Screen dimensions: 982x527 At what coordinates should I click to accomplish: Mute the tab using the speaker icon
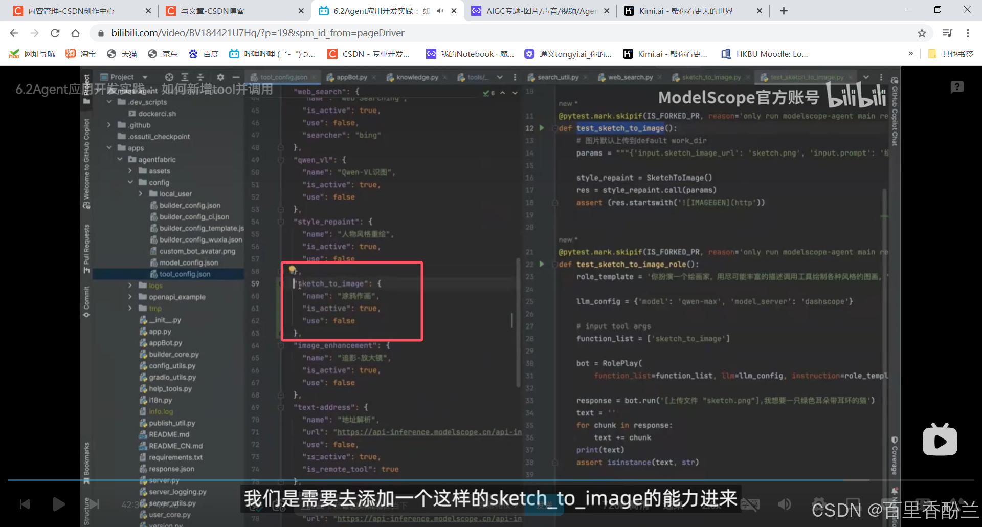pyautogui.click(x=440, y=11)
